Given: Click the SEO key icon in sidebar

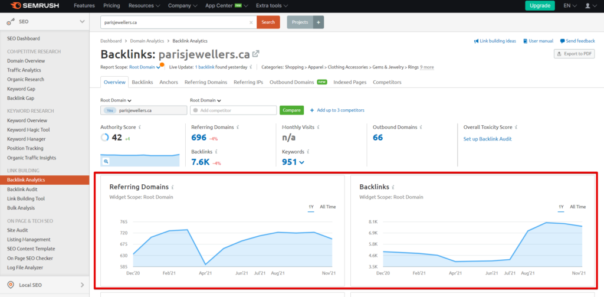Looking at the screenshot, I should coord(11,22).
